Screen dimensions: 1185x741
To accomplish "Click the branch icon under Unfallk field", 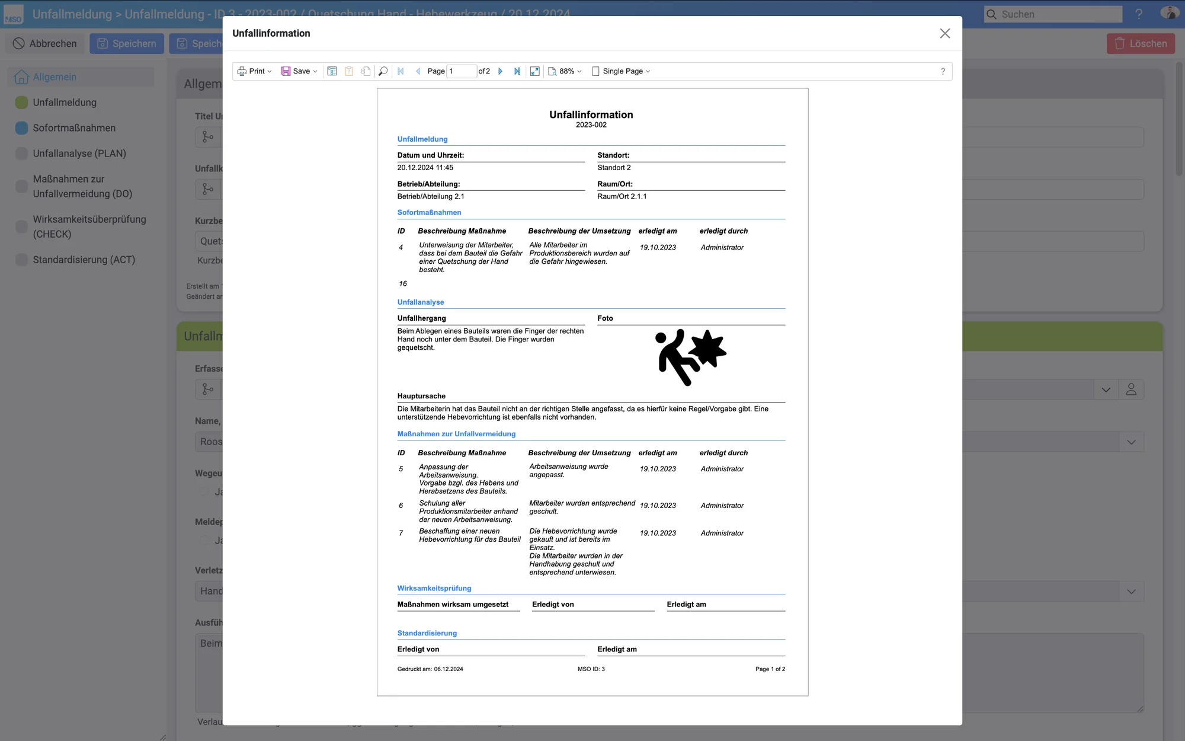I will (208, 189).
